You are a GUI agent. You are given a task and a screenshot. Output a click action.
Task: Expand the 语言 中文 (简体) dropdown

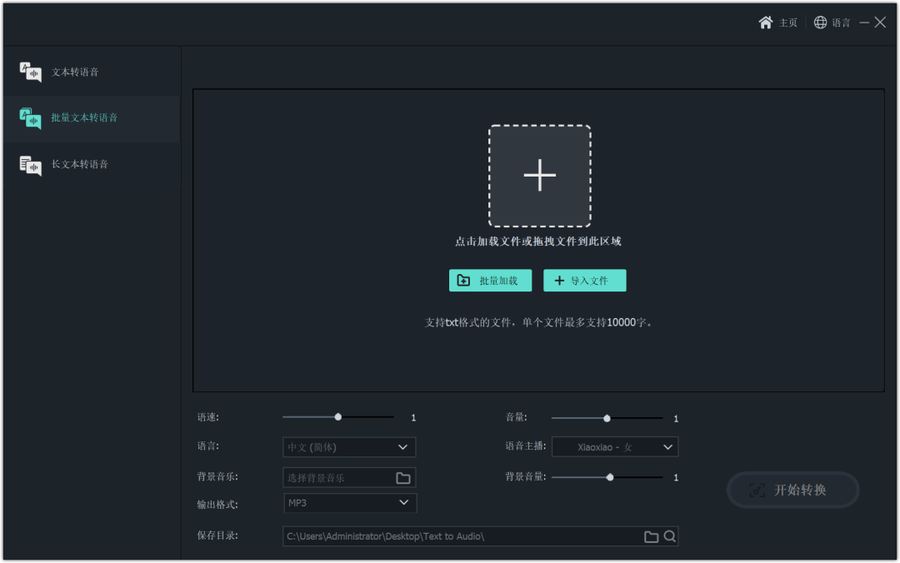coord(349,447)
